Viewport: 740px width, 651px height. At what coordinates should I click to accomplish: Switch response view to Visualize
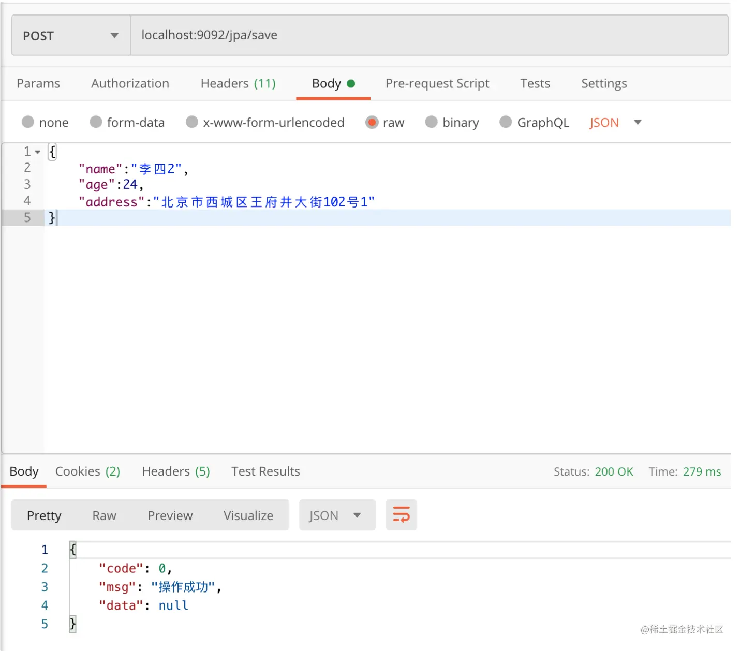point(248,515)
